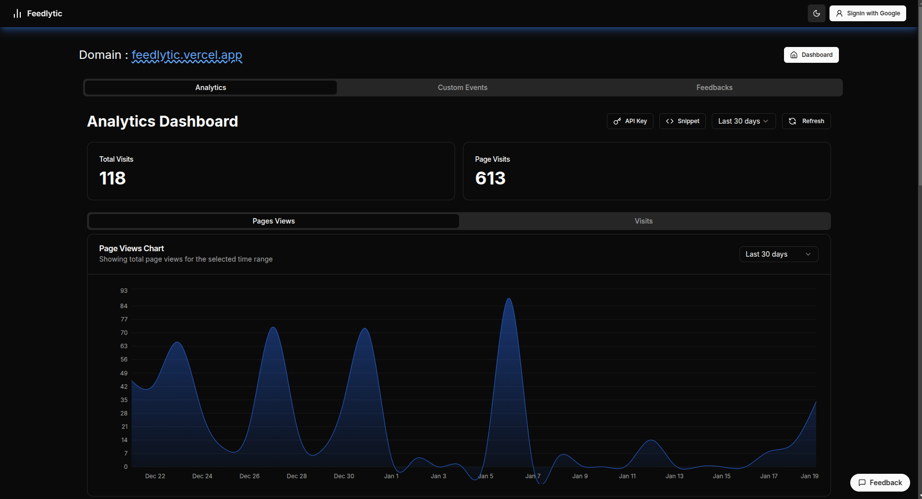Click the code brackets Snippet icon
The image size is (922, 499).
(670, 121)
